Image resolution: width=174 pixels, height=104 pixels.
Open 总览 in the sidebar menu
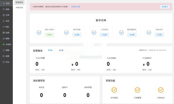tap(6, 3)
